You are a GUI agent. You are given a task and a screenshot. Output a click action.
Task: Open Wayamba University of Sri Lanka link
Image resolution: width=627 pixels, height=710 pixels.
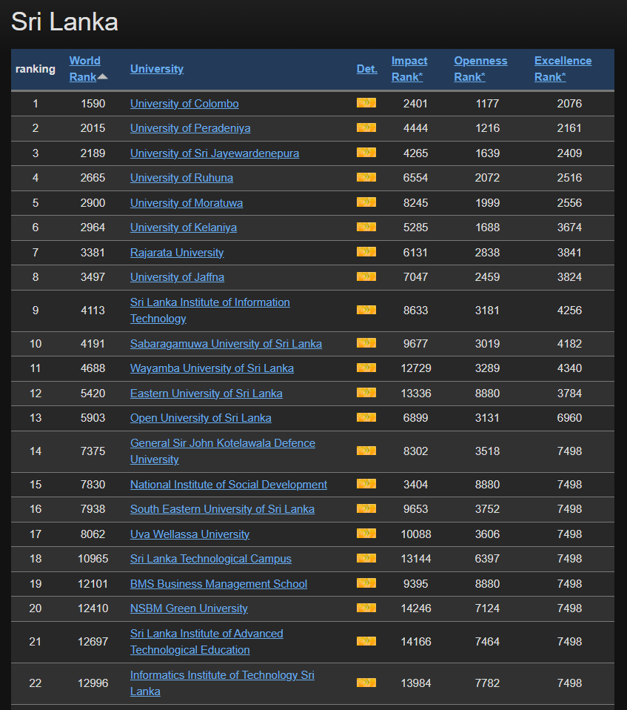212,368
